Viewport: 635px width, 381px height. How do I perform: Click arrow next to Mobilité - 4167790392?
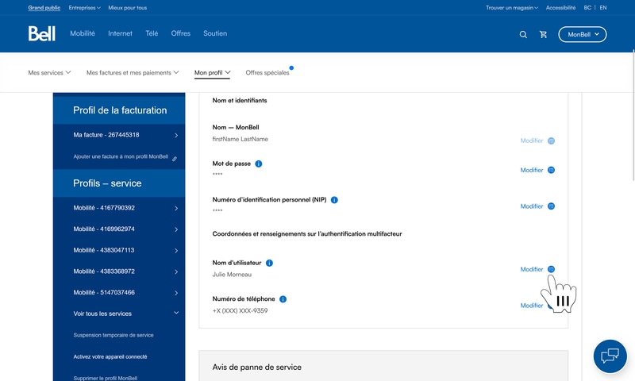click(176, 209)
